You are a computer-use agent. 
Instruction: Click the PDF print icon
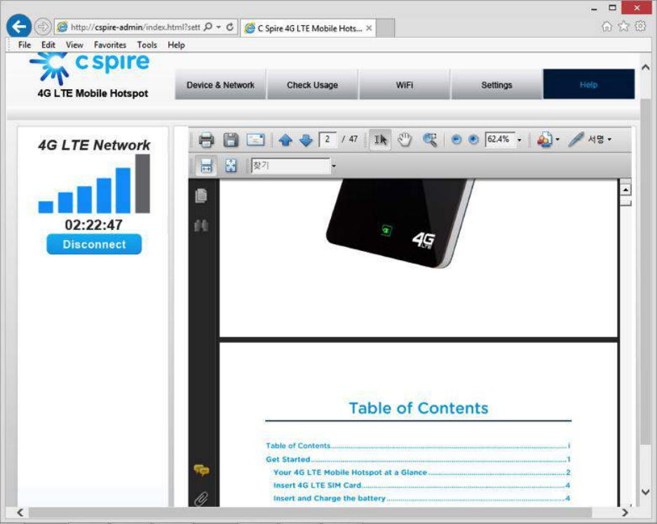206,140
